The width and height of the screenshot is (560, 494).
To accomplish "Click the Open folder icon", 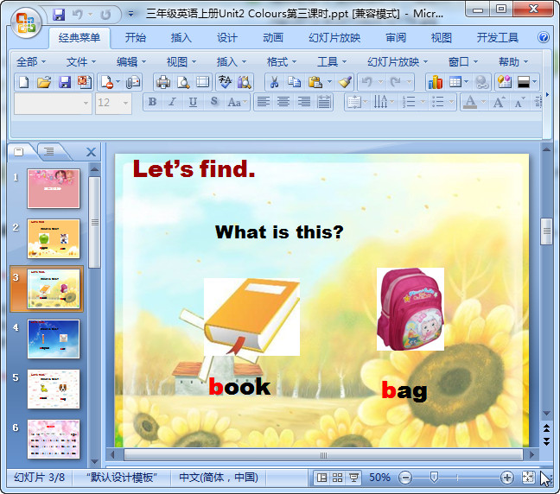I will pyautogui.click(x=44, y=82).
